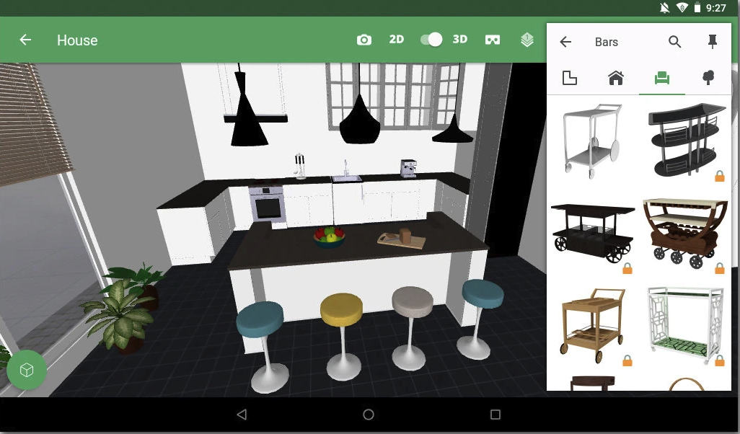Tap the Android home navigation button

tap(369, 415)
